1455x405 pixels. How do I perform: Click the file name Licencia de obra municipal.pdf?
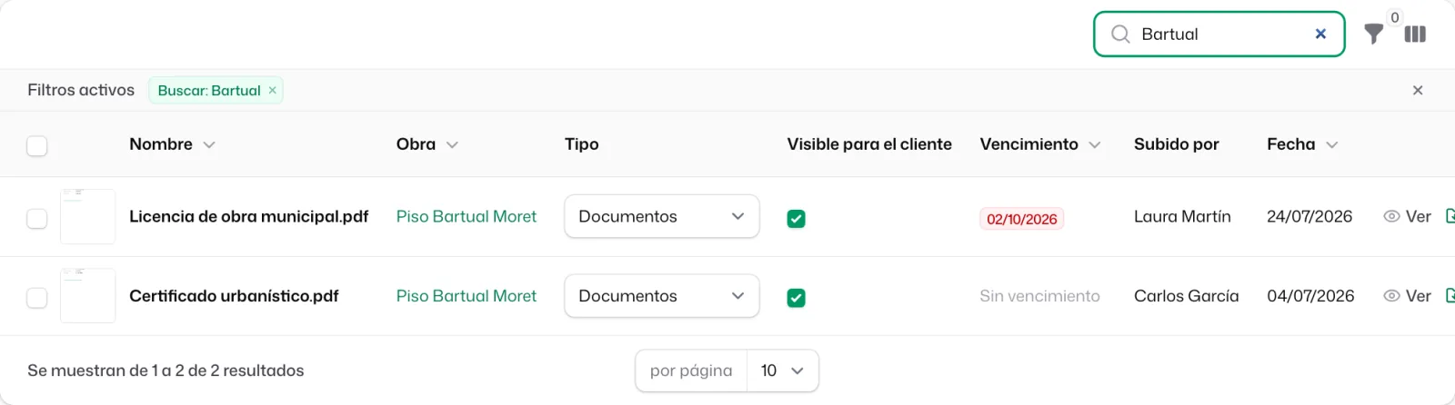[x=248, y=216]
